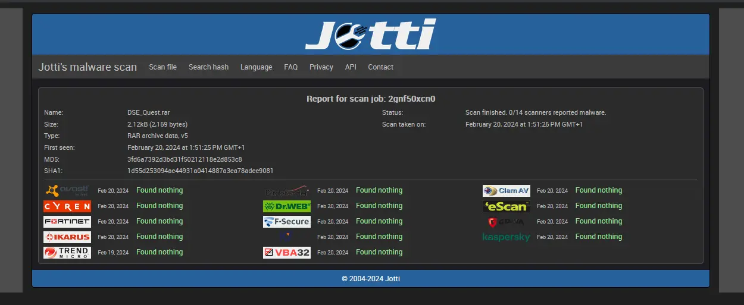Screen dimensions: 744x305
Task: Open the Contact page
Action: point(381,67)
